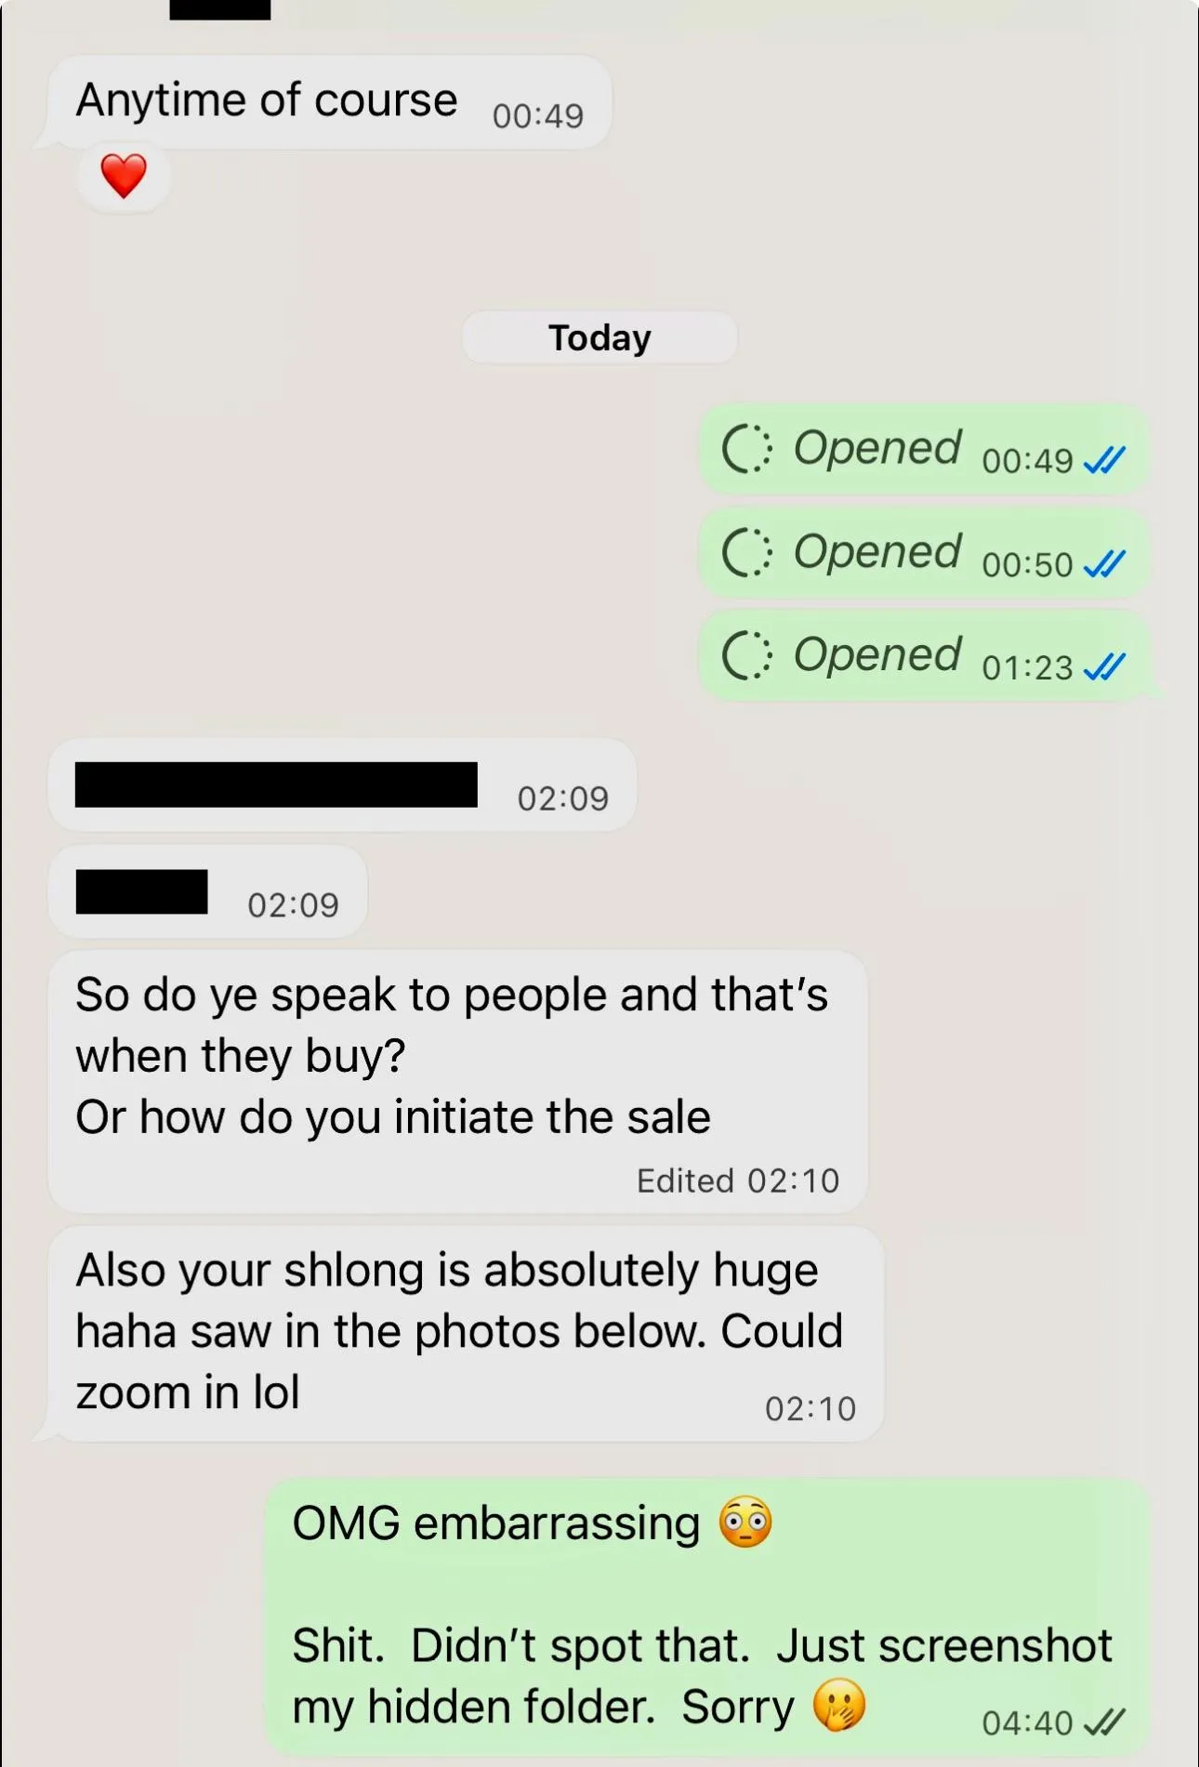Tap the hand-over-mouth emoji
Image resolution: width=1199 pixels, height=1767 pixels.
(839, 1706)
